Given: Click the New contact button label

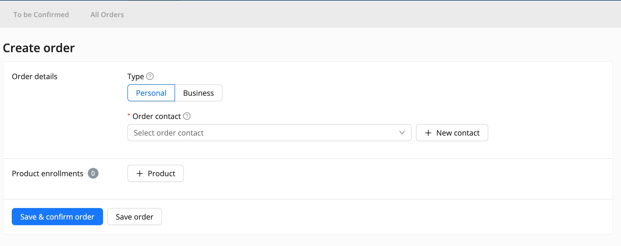Looking at the screenshot, I should (x=458, y=133).
